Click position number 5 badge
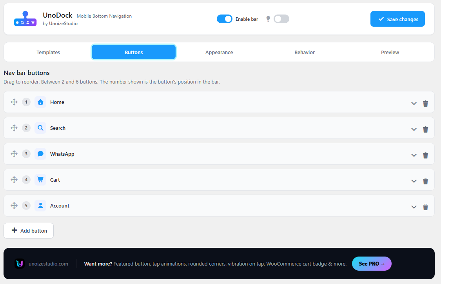The width and height of the screenshot is (450, 284). tap(26, 205)
